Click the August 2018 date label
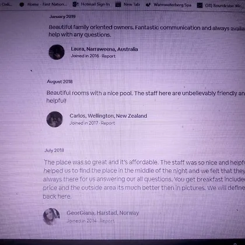The width and height of the screenshot is (245, 245). click(60, 82)
